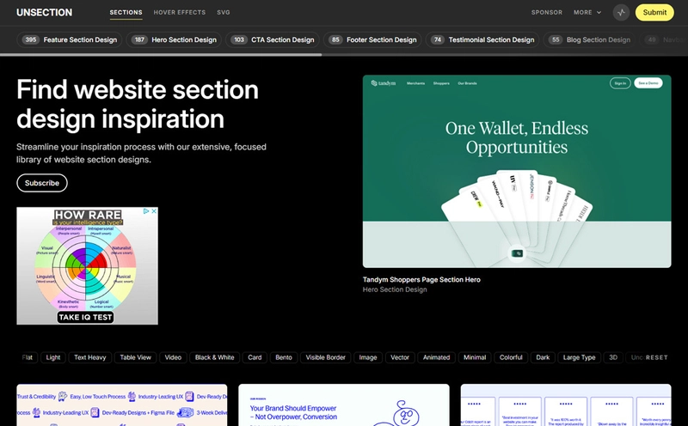688x426 pixels.
Task: Toggle the Black & White filter tag
Action: tap(214, 357)
